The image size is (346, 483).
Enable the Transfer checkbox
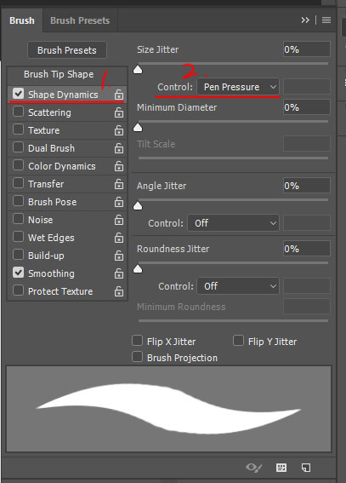[x=18, y=183]
